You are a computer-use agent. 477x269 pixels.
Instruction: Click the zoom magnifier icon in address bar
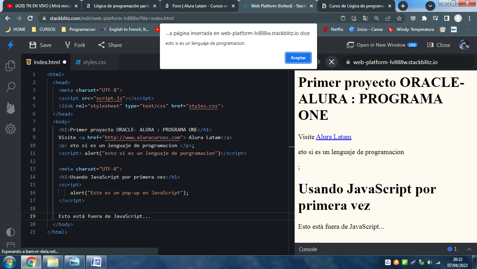(377, 18)
